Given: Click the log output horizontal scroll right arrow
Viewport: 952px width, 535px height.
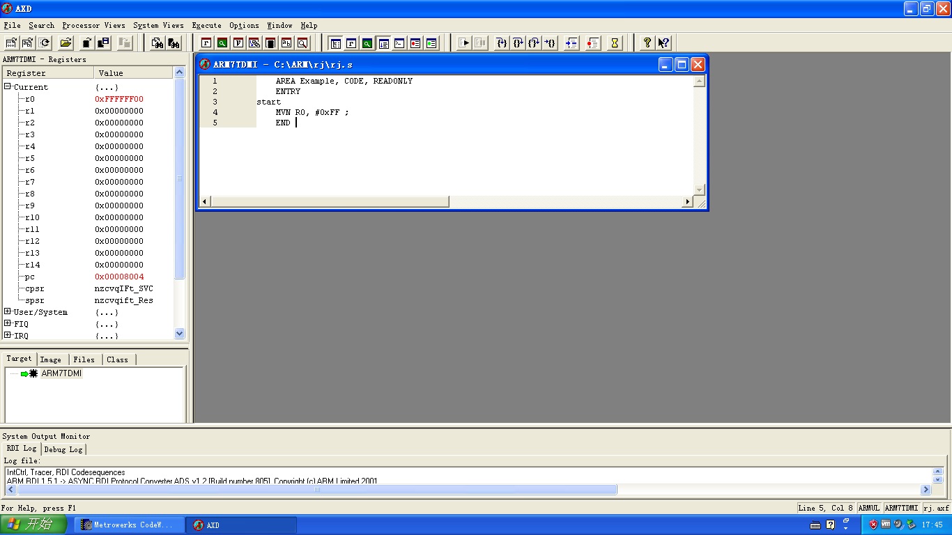Looking at the screenshot, I should pyautogui.click(x=926, y=490).
